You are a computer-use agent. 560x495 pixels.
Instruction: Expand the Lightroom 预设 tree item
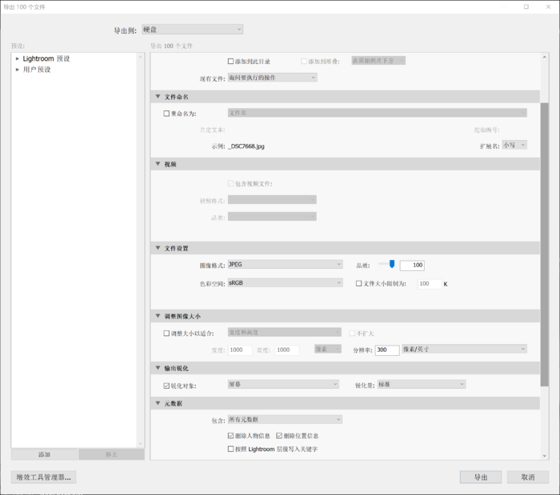[x=17, y=58]
